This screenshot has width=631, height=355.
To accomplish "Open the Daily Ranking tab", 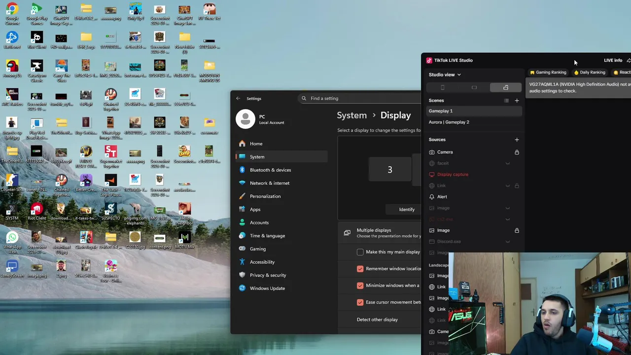I will 589,72.
